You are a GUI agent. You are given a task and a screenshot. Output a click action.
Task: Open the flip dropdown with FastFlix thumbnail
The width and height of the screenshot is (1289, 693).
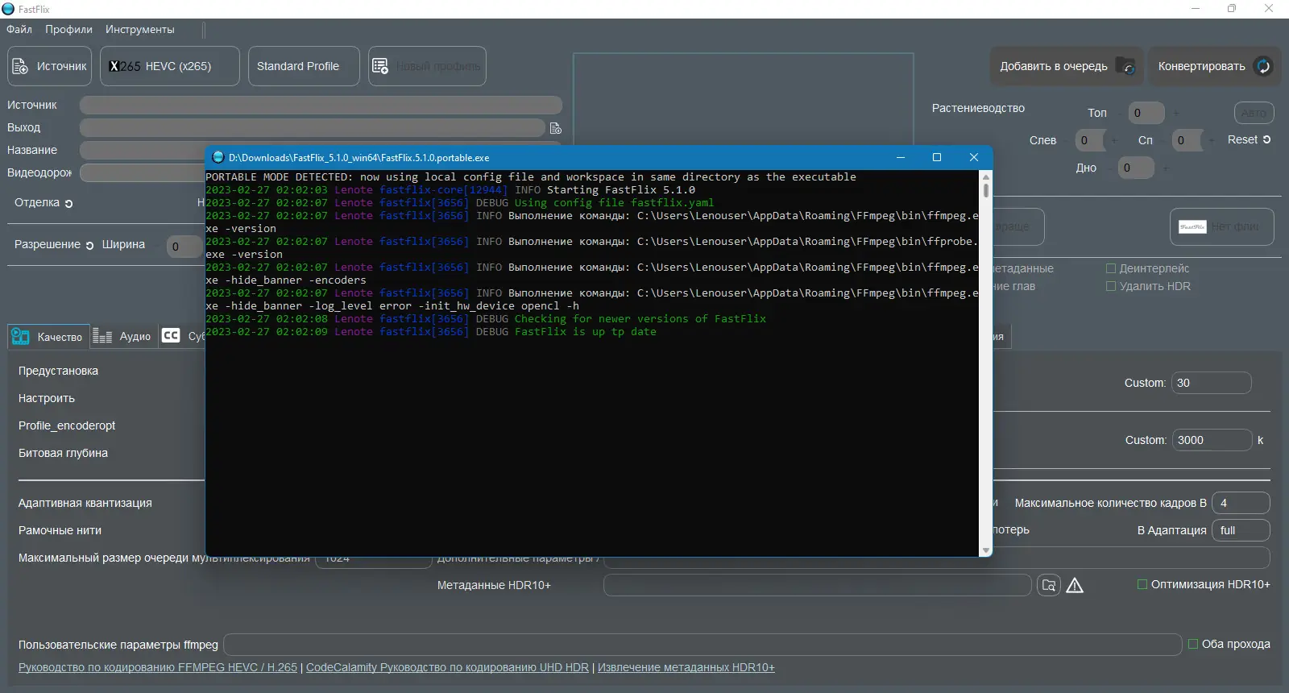(x=1222, y=227)
